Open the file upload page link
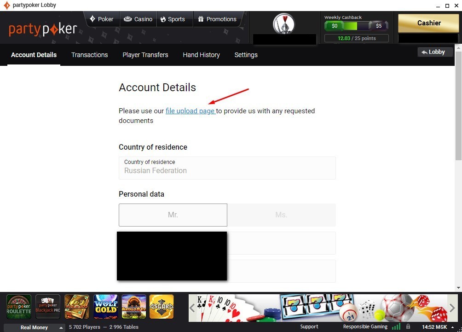 click(190, 111)
